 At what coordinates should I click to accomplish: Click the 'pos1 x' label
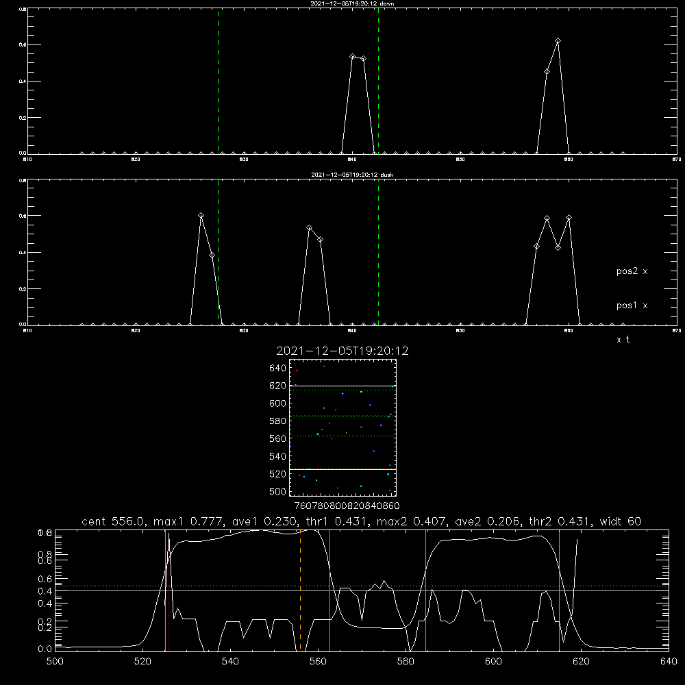(x=632, y=306)
